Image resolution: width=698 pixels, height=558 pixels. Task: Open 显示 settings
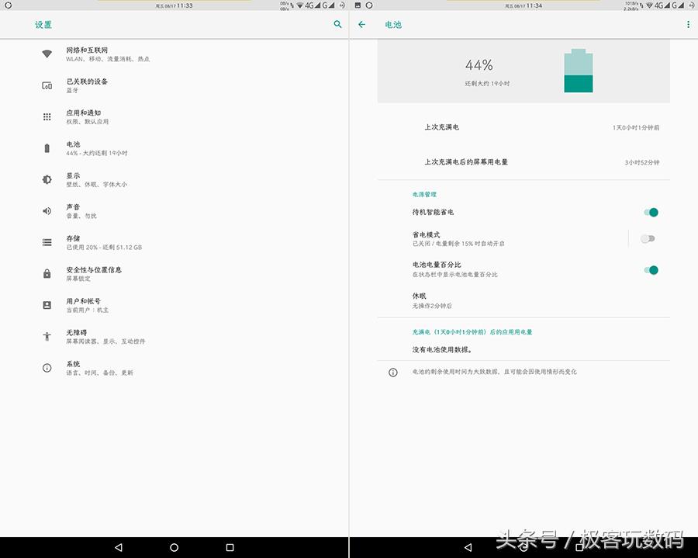coord(174,179)
